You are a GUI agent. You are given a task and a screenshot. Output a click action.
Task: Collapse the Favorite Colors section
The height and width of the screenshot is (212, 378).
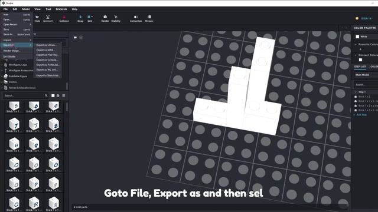point(356,45)
